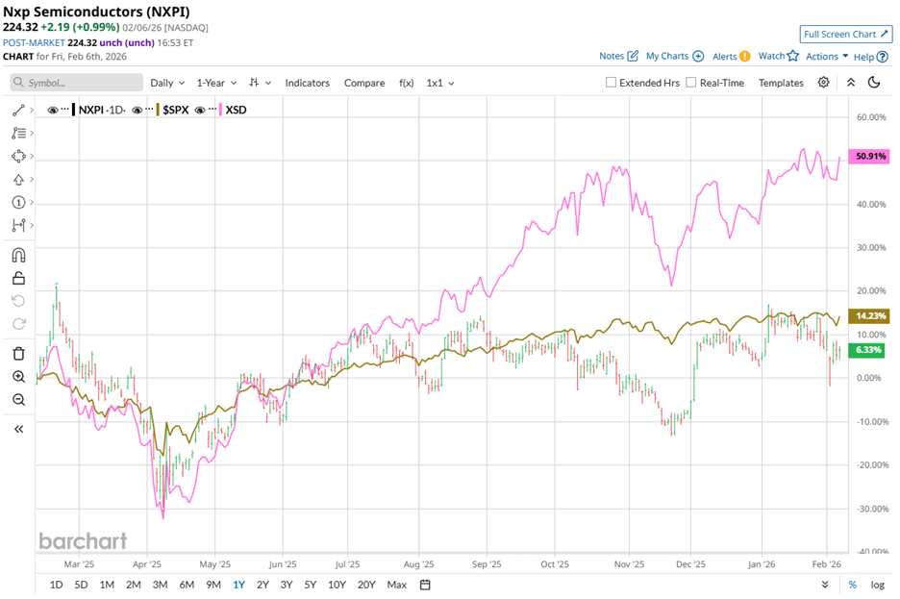Open the Daily interval dropdown
This screenshot has height=599, width=900.
pyautogui.click(x=167, y=83)
